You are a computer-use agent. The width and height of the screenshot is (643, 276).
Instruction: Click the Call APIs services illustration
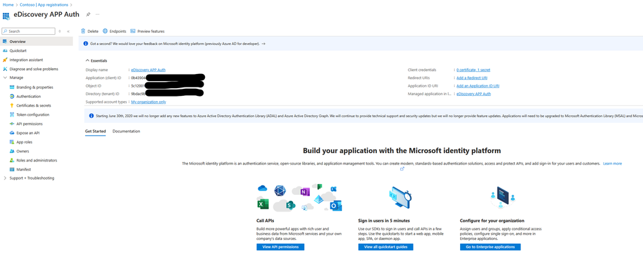click(300, 198)
